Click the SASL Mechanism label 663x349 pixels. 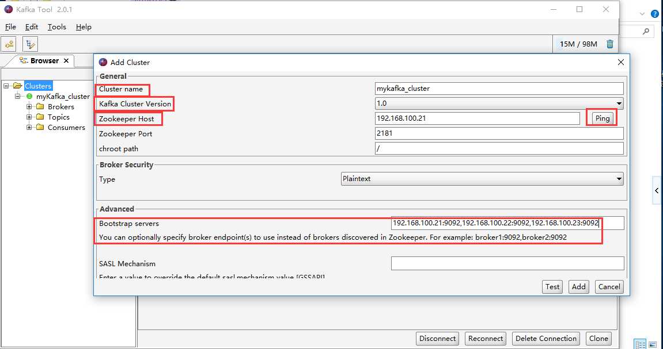[x=127, y=264]
